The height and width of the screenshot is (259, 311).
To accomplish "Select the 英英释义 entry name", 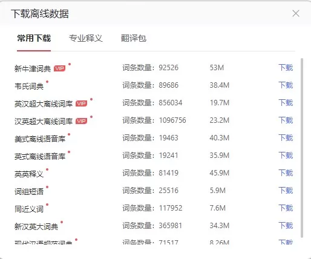I will tap(29, 174).
